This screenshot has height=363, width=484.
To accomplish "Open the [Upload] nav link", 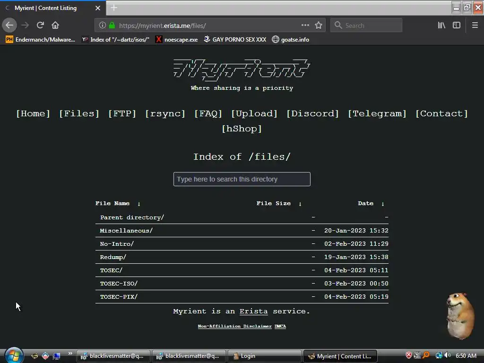I will [254, 113].
